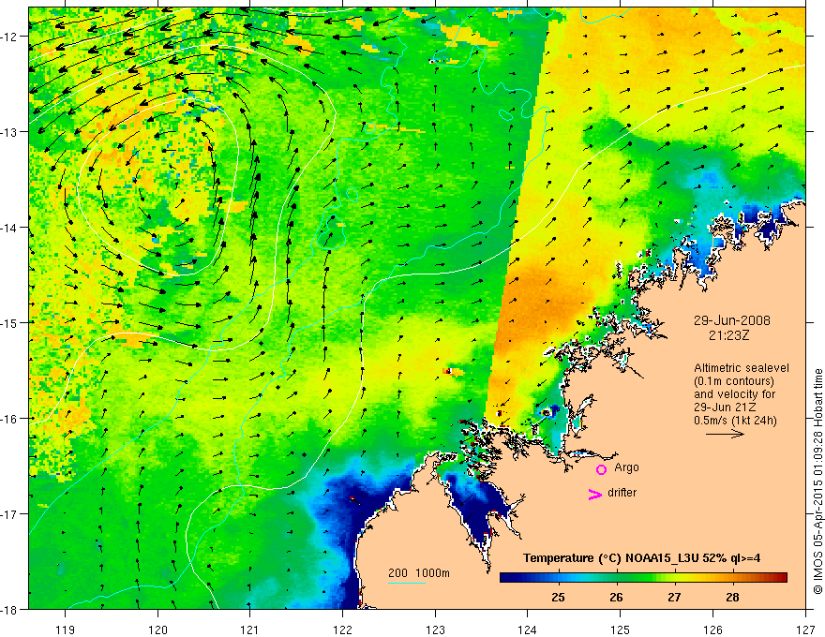Image resolution: width=825 pixels, height=637 pixels.
Task: Click longitude label 125 on bottom axis
Action: tap(621, 630)
